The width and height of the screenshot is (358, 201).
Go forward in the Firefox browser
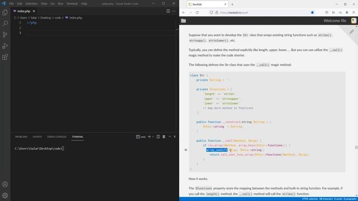coord(190,12)
